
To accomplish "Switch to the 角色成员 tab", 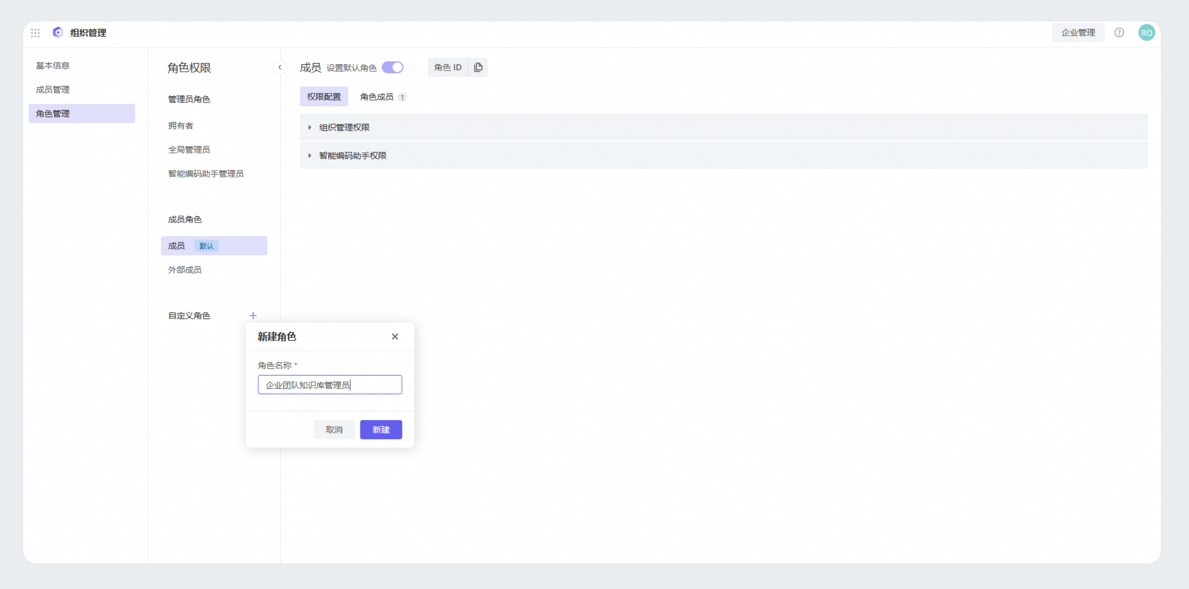I will (377, 97).
